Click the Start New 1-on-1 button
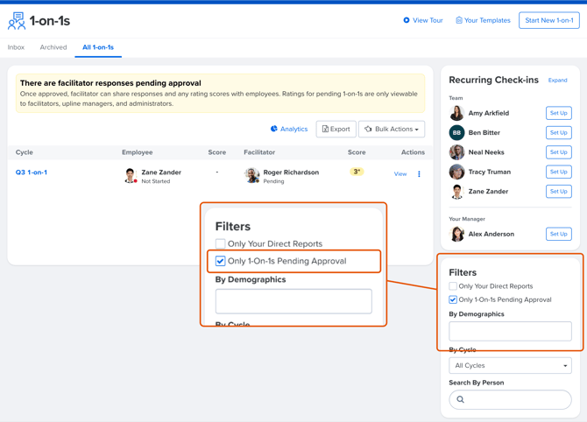Screen dimensions: 587x422 coord(548,20)
